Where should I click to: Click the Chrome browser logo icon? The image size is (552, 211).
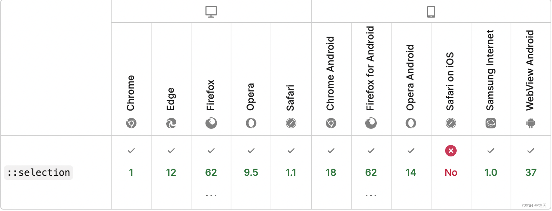click(x=131, y=123)
